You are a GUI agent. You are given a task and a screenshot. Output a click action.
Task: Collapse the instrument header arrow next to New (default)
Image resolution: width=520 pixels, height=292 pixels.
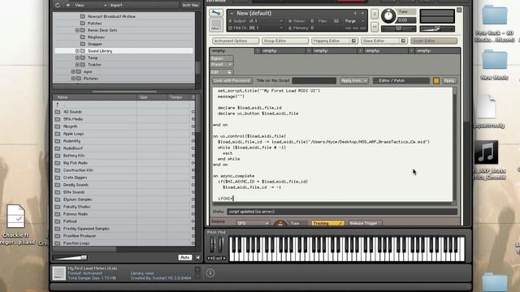[232, 13]
